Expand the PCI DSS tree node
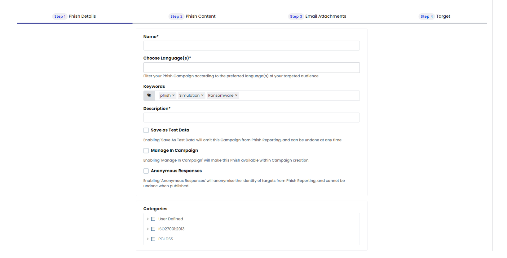 [148, 239]
